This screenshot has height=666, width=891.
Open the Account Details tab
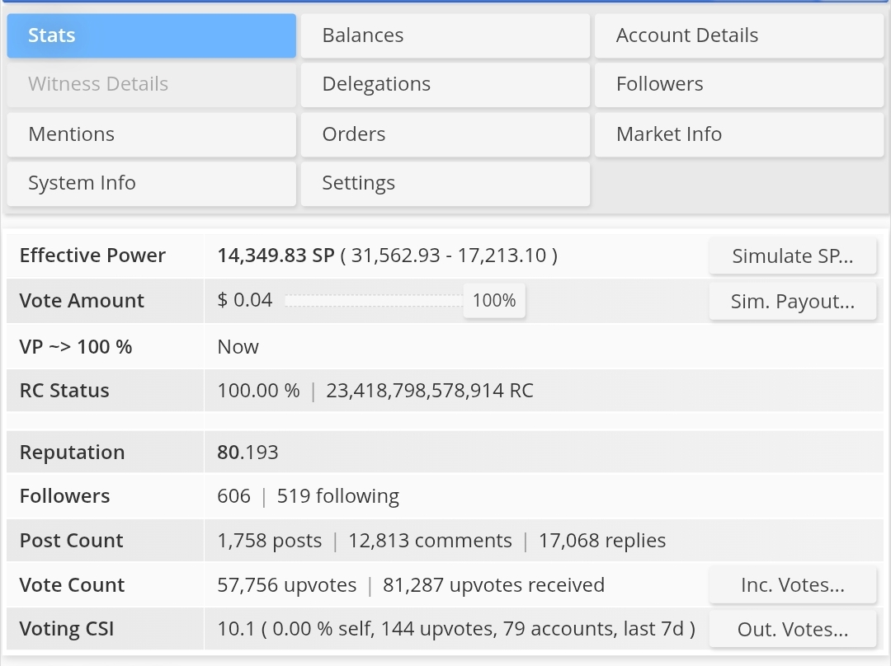point(738,35)
